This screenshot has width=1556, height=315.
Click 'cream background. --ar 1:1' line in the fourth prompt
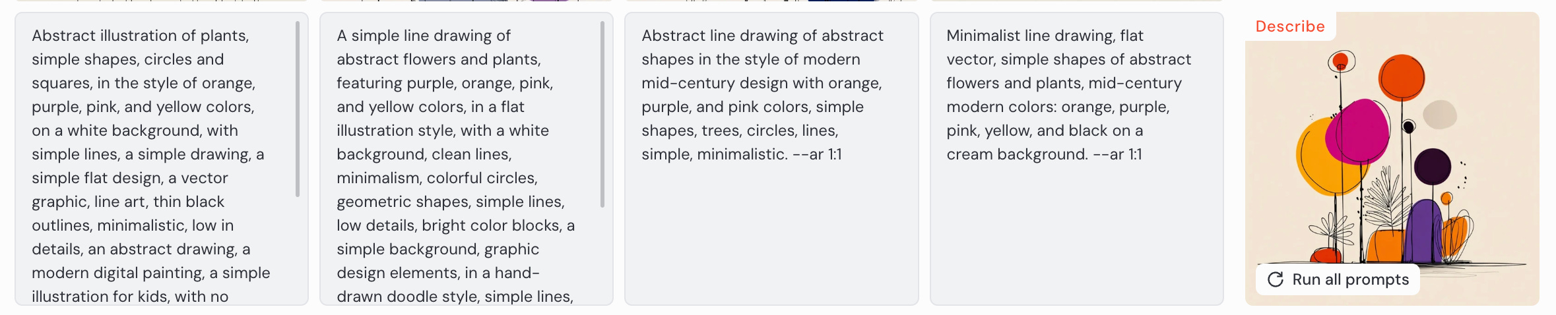[1044, 154]
